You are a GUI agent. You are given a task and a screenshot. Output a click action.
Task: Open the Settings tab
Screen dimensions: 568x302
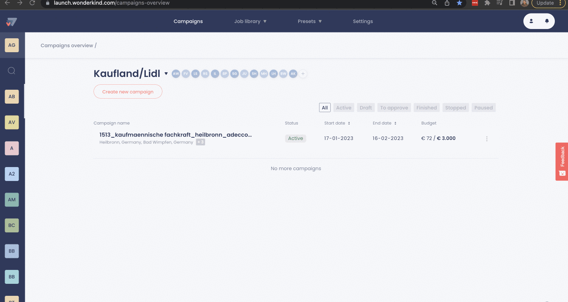(x=363, y=21)
